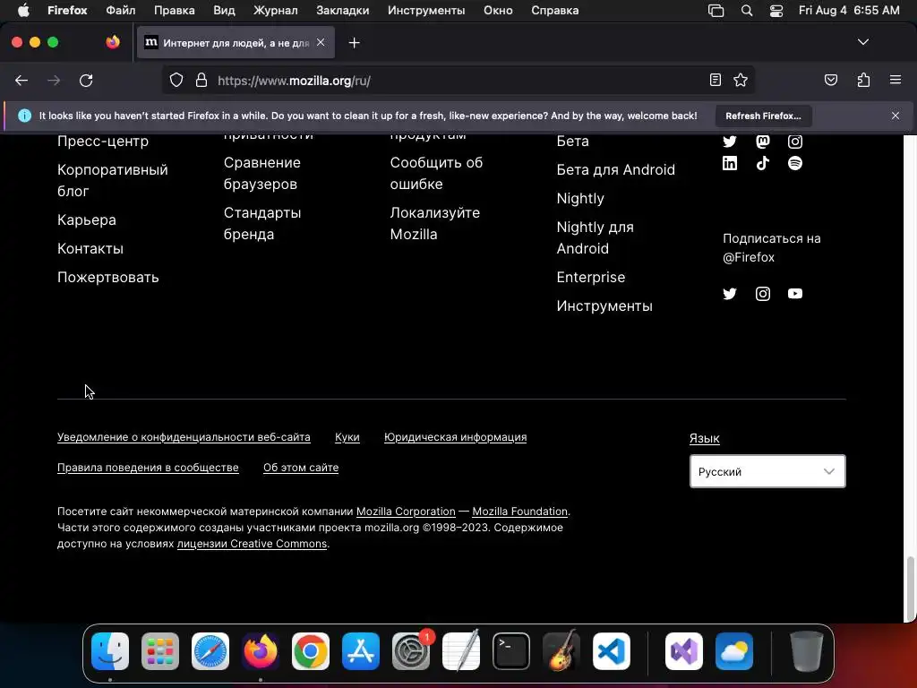Click the page vertical scrollbar thumb

(x=910, y=589)
